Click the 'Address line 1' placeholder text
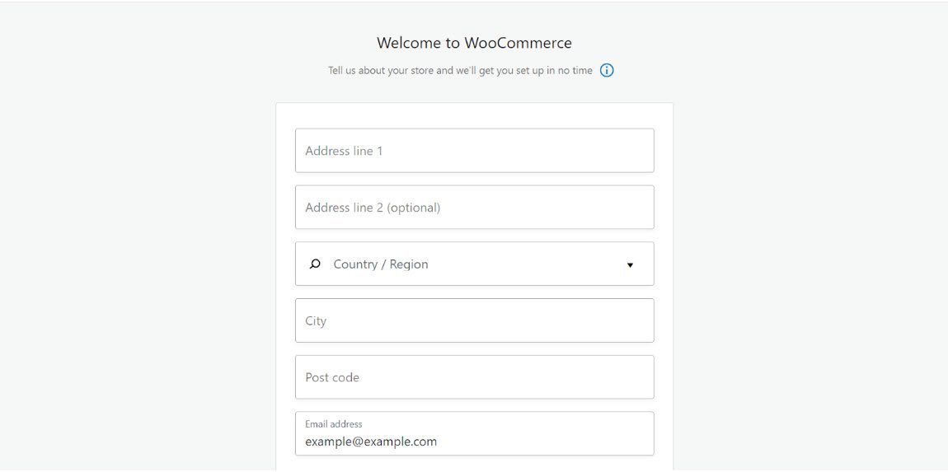Screen dimensions: 948x472 click(x=344, y=151)
